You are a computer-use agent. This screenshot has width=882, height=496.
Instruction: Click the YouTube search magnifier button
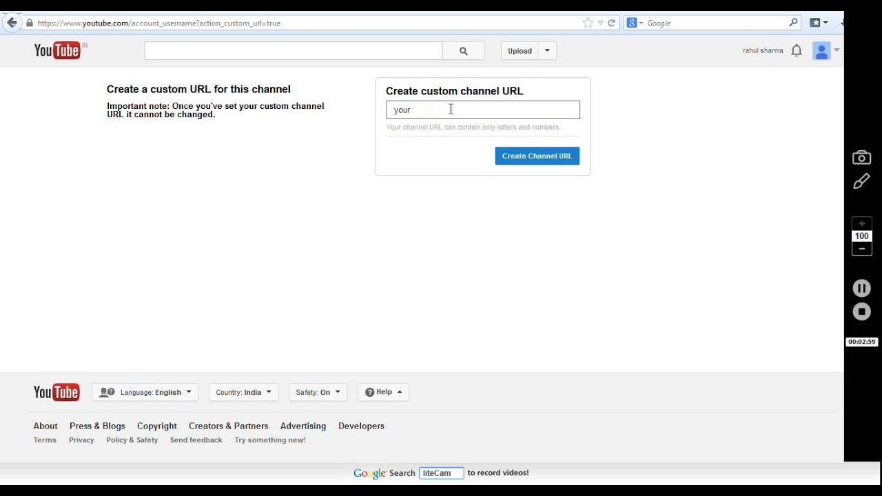click(464, 51)
